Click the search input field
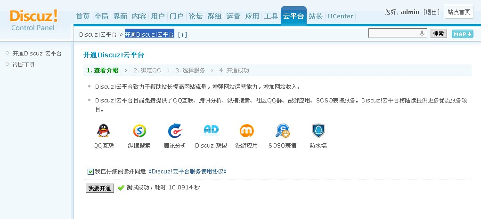481x219 pixels. coord(398,33)
